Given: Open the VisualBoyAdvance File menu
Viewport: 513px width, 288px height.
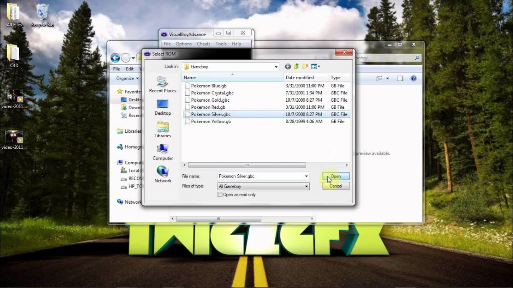Looking at the screenshot, I should point(167,44).
